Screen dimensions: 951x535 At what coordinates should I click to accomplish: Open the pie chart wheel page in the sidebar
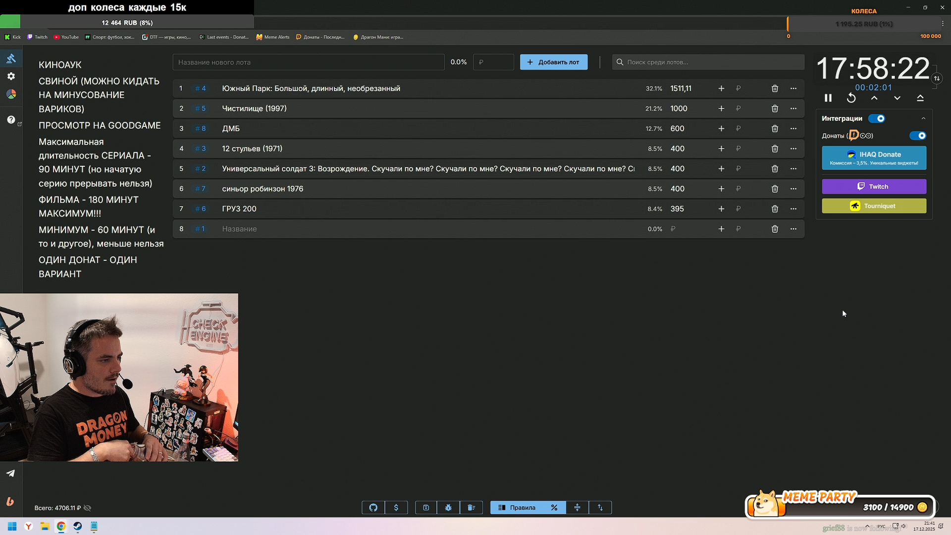pos(11,94)
